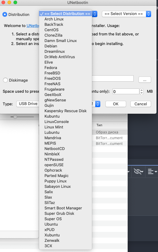
Task: Select Salix in distribution menu
Action: click(x=65, y=192)
